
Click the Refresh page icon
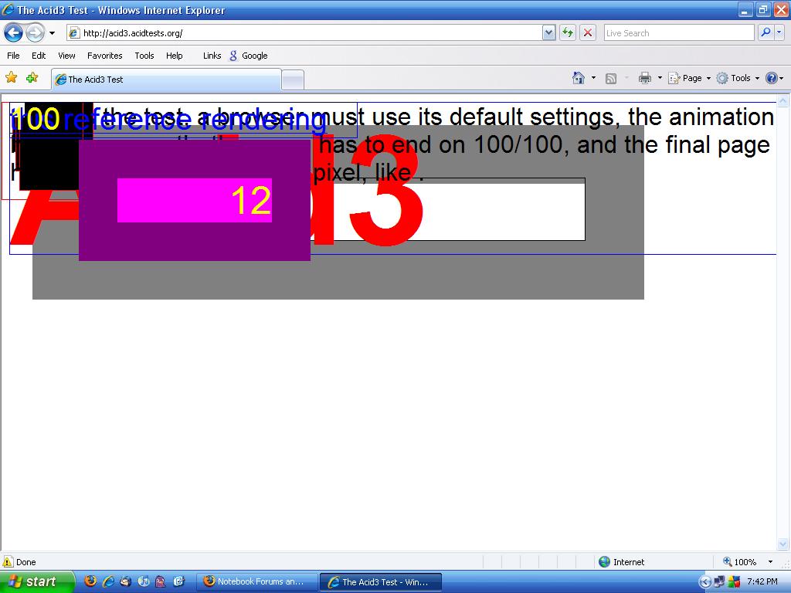(568, 33)
